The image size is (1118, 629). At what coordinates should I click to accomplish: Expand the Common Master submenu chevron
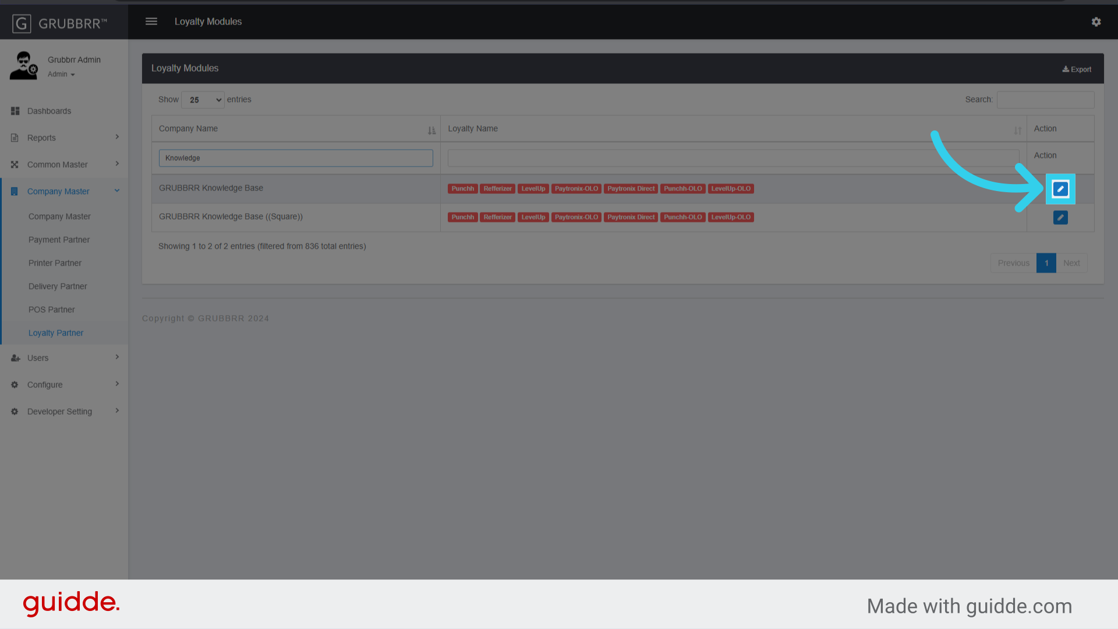coord(117,164)
